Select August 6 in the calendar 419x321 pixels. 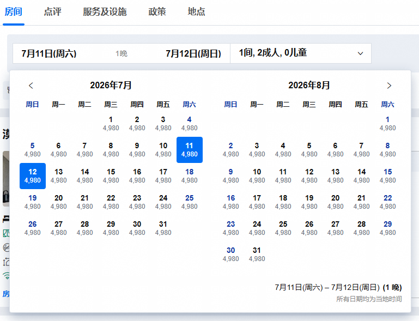(335, 150)
